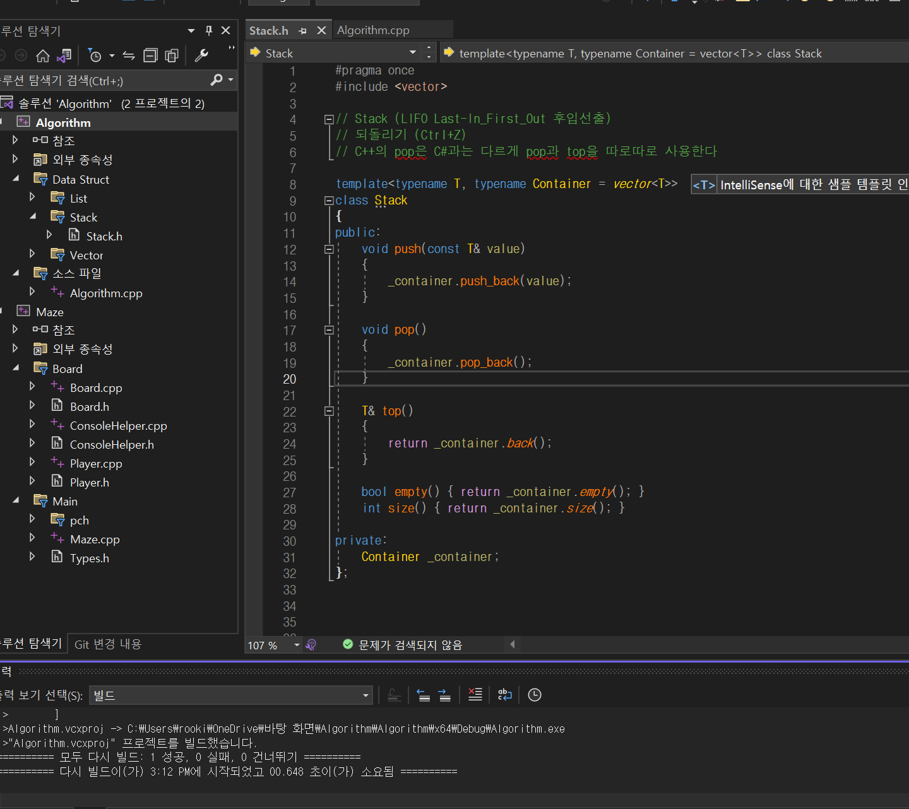The height and width of the screenshot is (809, 909).
Task: Open Solution Explorer window position dropdown
Action: click(191, 30)
